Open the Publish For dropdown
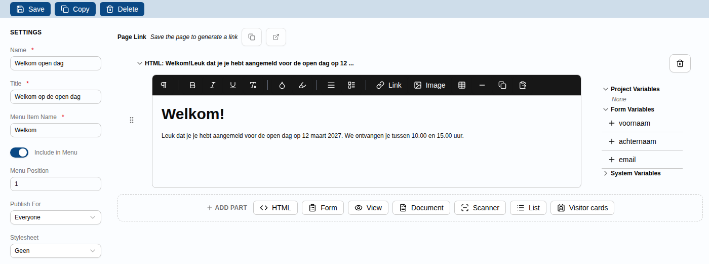 [x=56, y=217]
